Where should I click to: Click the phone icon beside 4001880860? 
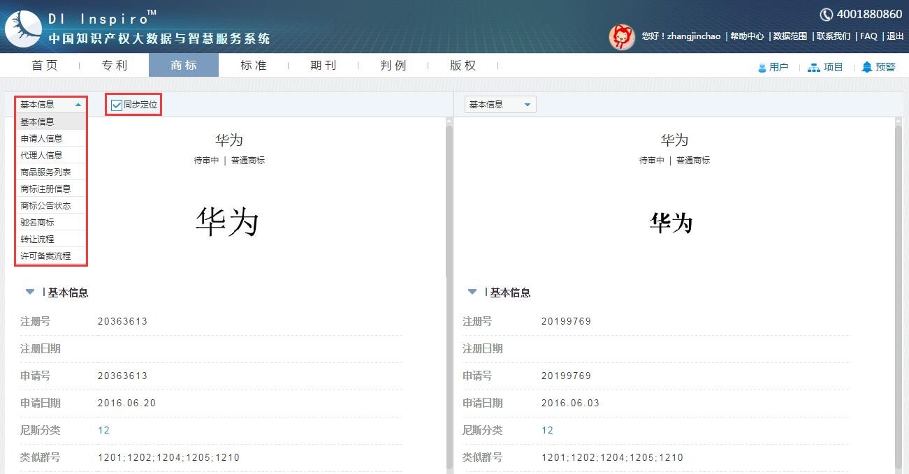click(826, 14)
